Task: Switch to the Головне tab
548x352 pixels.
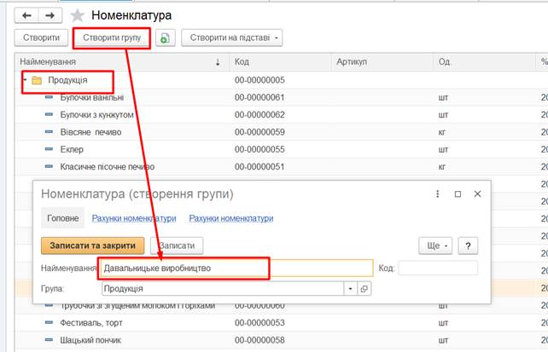Action: (62, 218)
